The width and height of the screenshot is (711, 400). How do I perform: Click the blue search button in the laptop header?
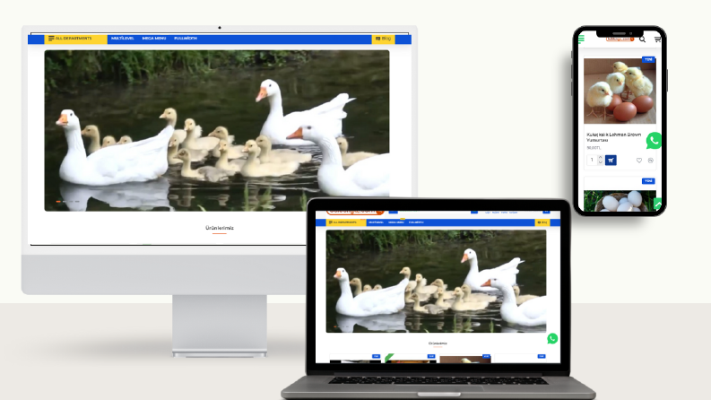pyautogui.click(x=473, y=212)
